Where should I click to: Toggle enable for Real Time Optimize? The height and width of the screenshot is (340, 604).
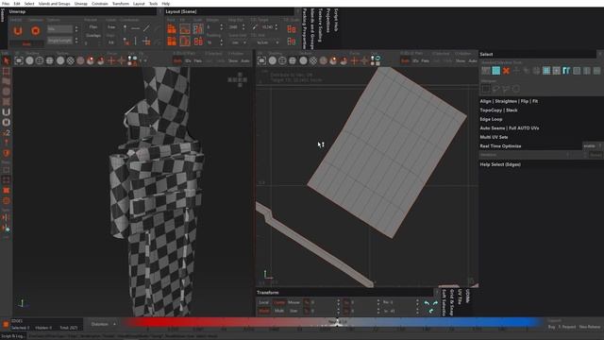point(589,146)
